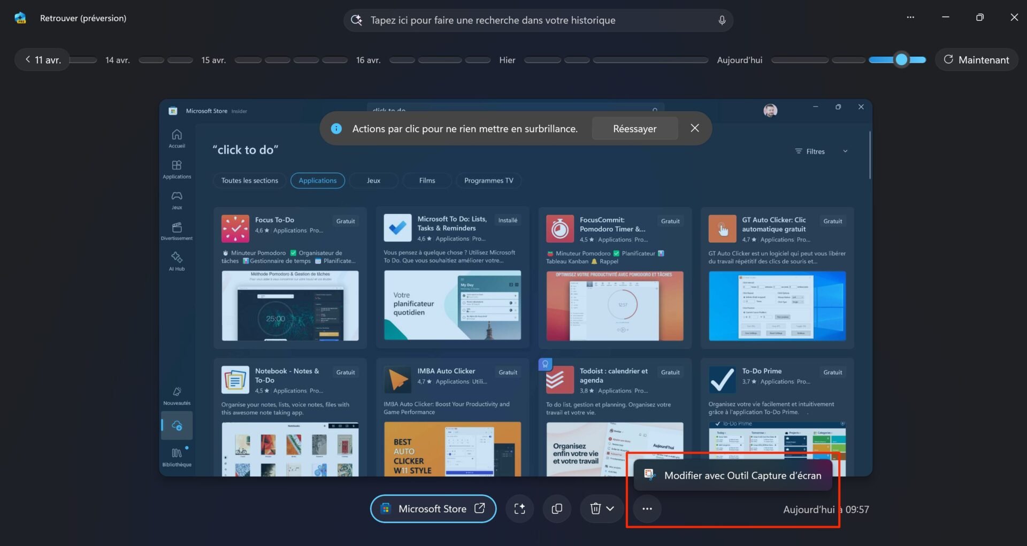Open Nouveautés in Store sidebar
Viewport: 1027px width, 546px height.
(x=177, y=396)
